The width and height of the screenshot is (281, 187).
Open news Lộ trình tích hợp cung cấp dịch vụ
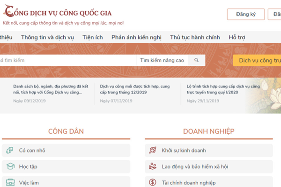click(x=223, y=89)
